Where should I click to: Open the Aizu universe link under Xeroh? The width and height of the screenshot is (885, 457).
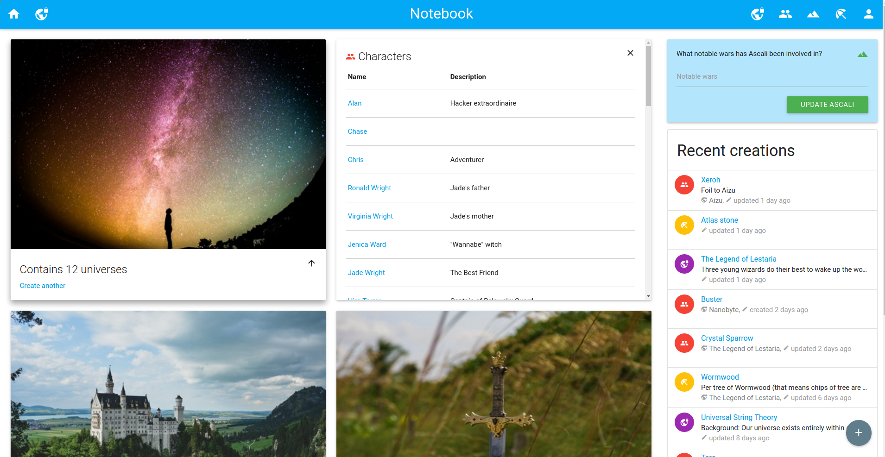[715, 200]
